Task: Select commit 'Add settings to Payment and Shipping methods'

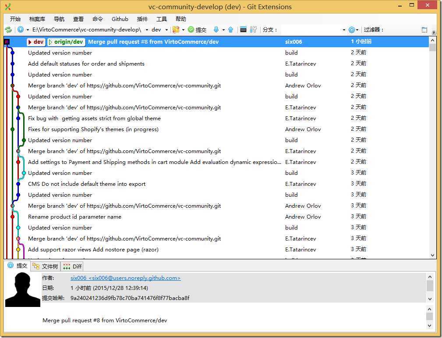Action: 217,162
